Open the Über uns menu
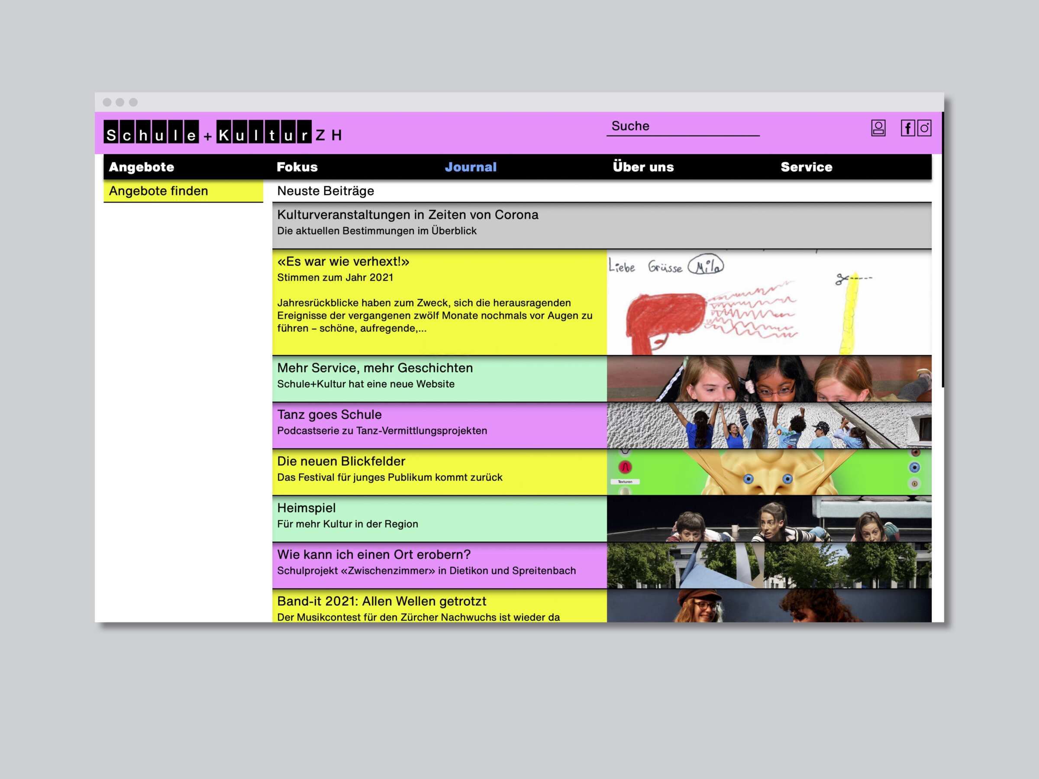This screenshot has height=779, width=1039. pyautogui.click(x=642, y=167)
